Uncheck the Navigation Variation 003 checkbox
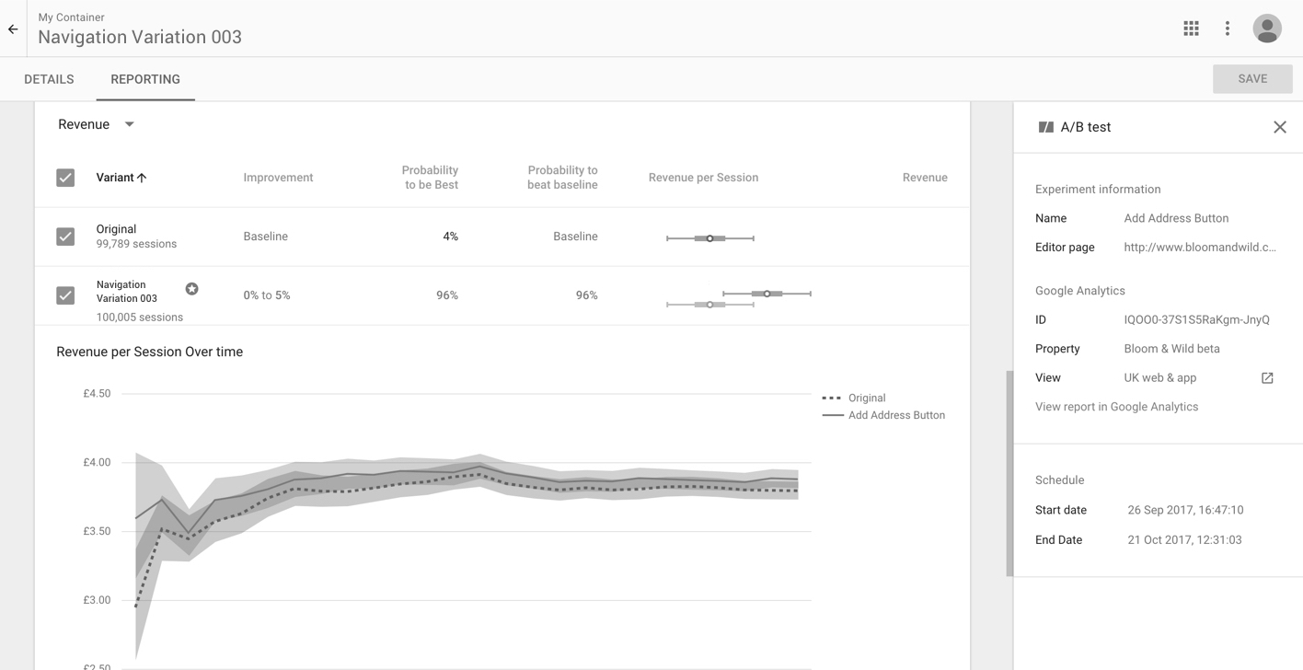This screenshot has height=670, width=1303. pos(65,295)
